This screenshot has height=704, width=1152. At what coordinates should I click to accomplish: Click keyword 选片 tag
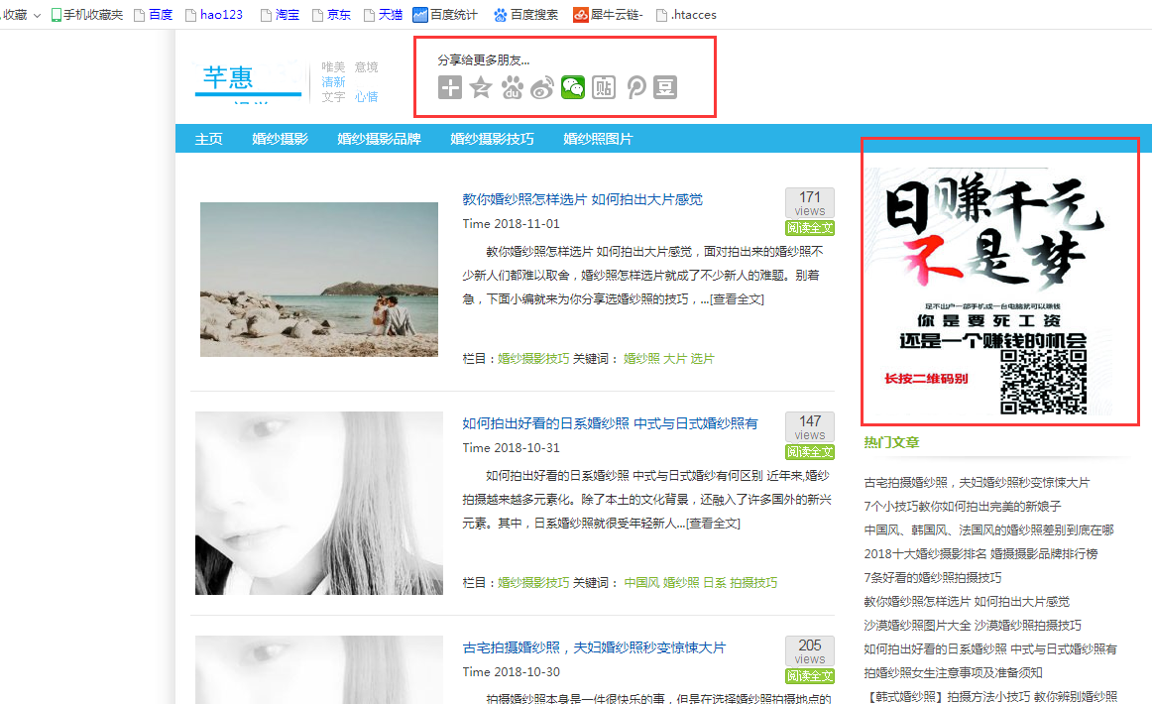click(702, 359)
